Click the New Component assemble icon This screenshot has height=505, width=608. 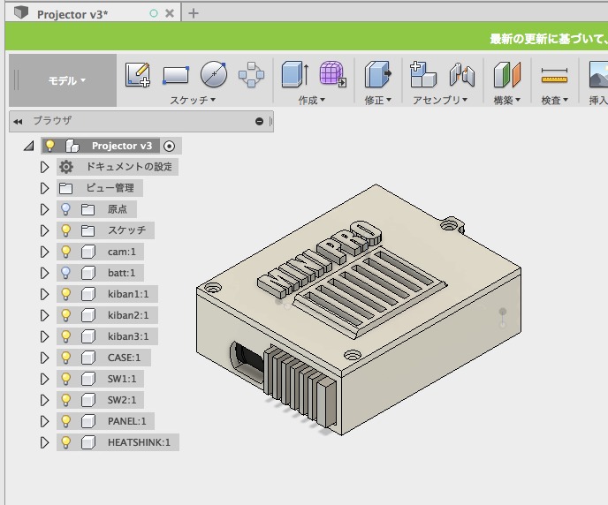(423, 74)
